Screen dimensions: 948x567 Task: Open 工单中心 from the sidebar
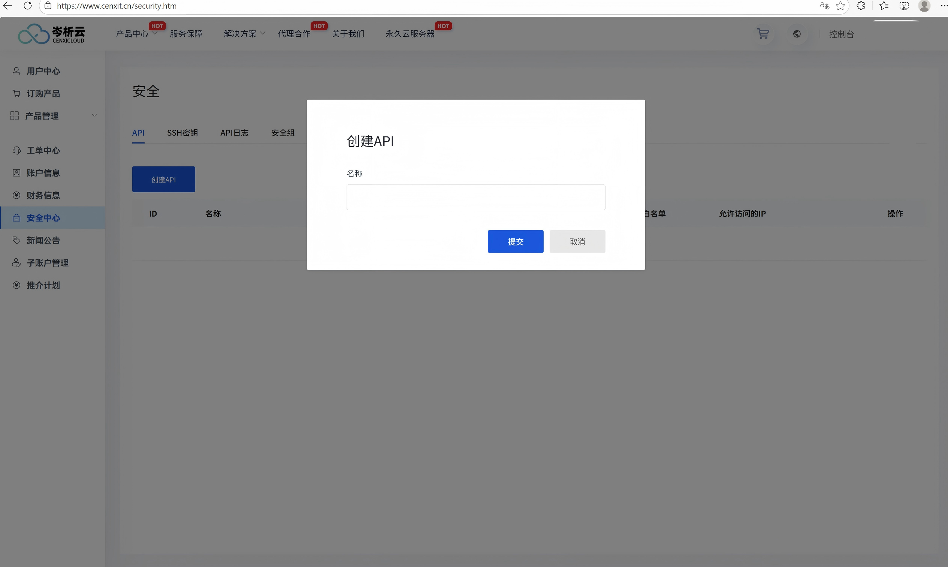pyautogui.click(x=43, y=151)
